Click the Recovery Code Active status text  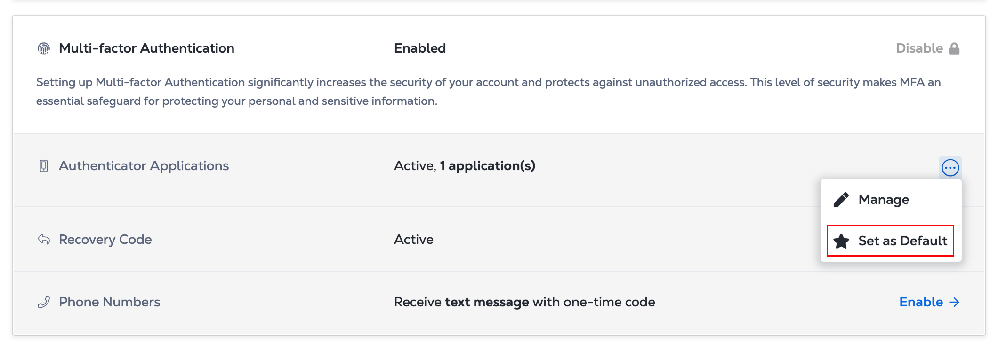[x=414, y=240]
